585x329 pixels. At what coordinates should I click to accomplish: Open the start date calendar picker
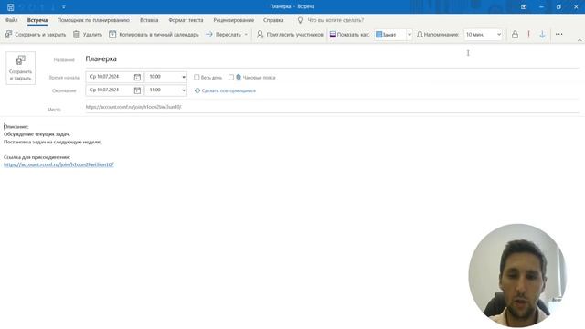(137, 77)
